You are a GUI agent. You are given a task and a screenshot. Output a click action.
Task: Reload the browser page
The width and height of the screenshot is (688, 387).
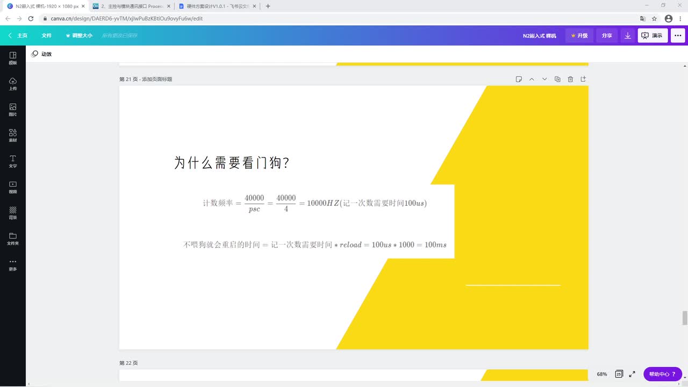(31, 18)
